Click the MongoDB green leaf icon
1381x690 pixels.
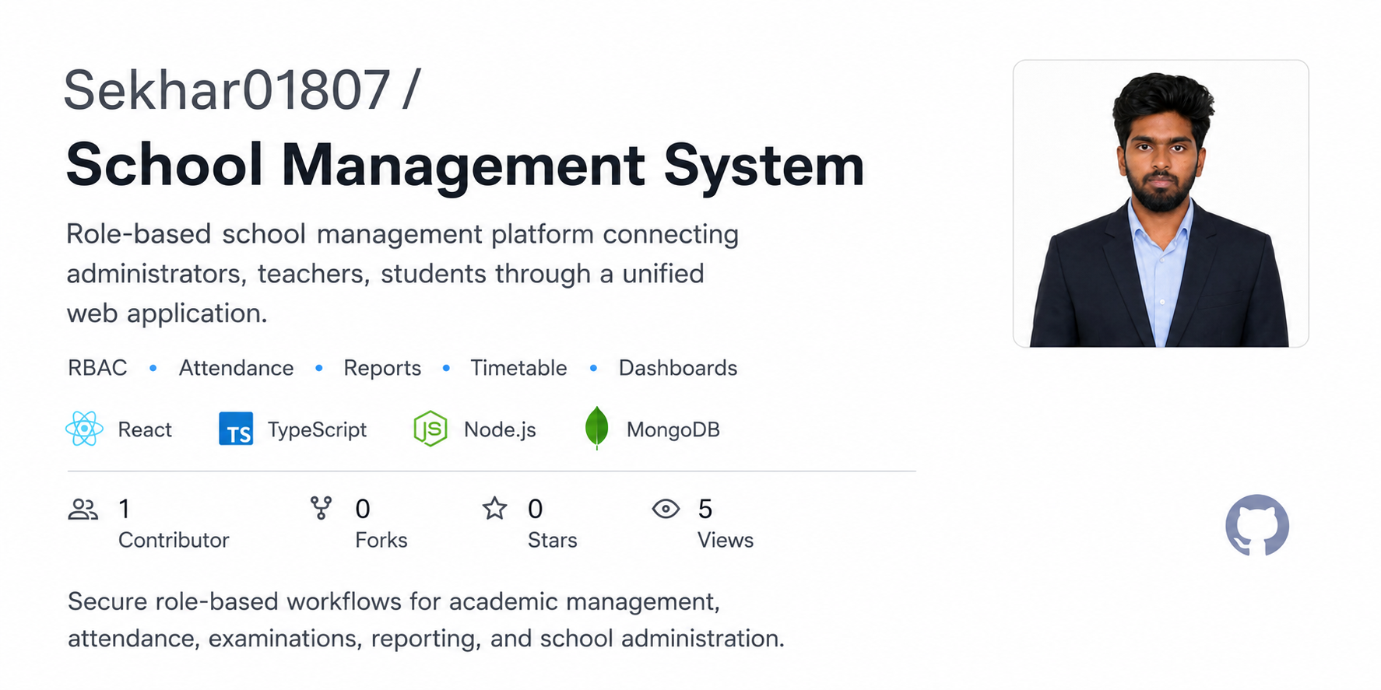596,428
